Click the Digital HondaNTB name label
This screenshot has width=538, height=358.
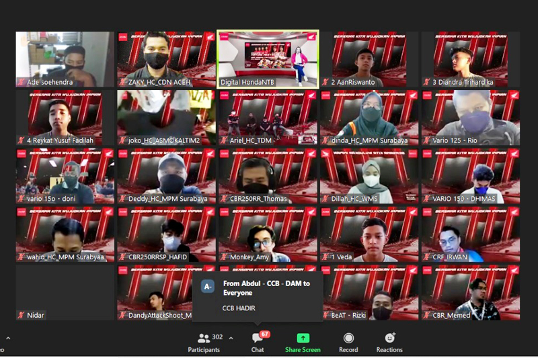click(x=247, y=82)
